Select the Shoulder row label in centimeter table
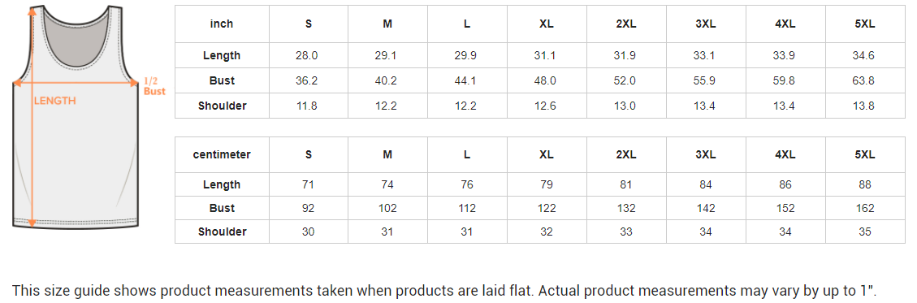Screen dimensions: 917x303 click(x=222, y=232)
